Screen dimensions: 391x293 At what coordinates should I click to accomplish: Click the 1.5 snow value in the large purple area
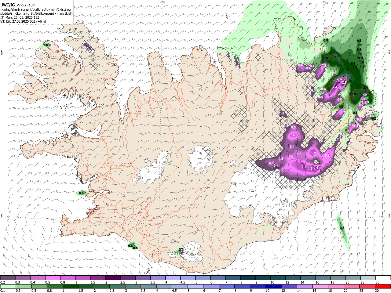[x=310, y=168]
